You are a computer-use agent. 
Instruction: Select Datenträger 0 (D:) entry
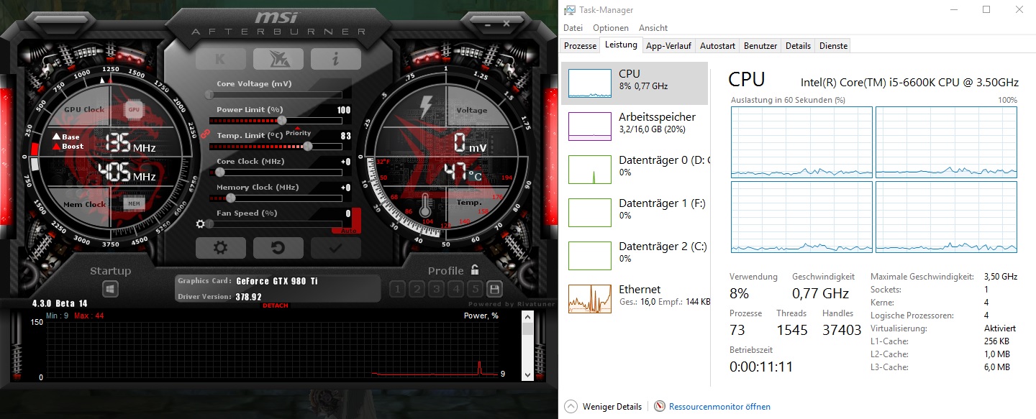pos(635,169)
